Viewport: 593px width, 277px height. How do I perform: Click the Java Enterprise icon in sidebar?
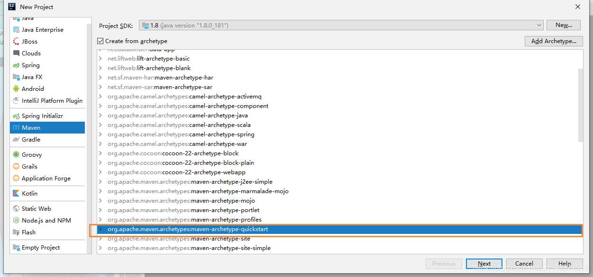[x=16, y=29]
